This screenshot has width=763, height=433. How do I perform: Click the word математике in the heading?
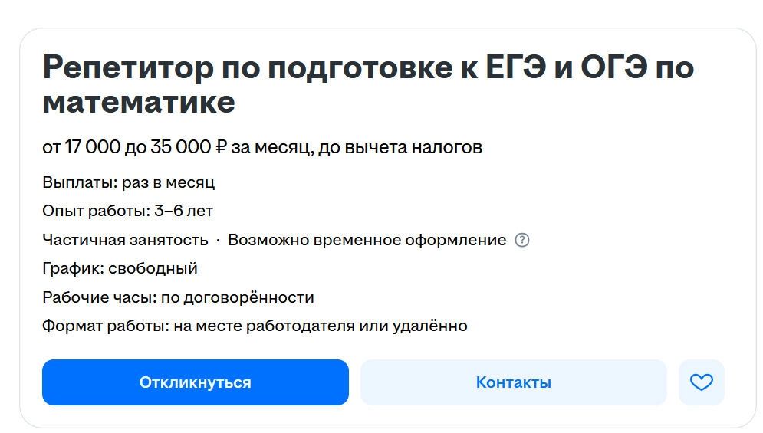pyautogui.click(x=139, y=102)
